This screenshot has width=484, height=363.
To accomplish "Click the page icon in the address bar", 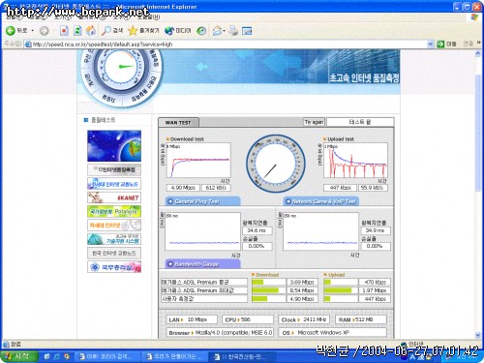I will 28,45.
